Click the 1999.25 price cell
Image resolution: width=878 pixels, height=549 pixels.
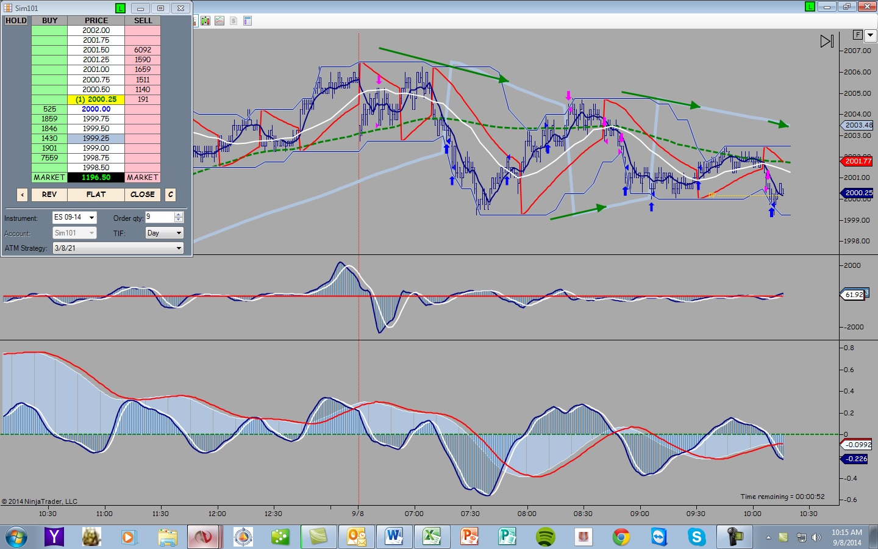coord(96,138)
